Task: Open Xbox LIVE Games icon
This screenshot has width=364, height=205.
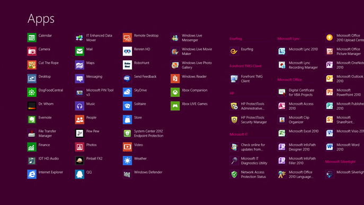Action: pos(175,106)
